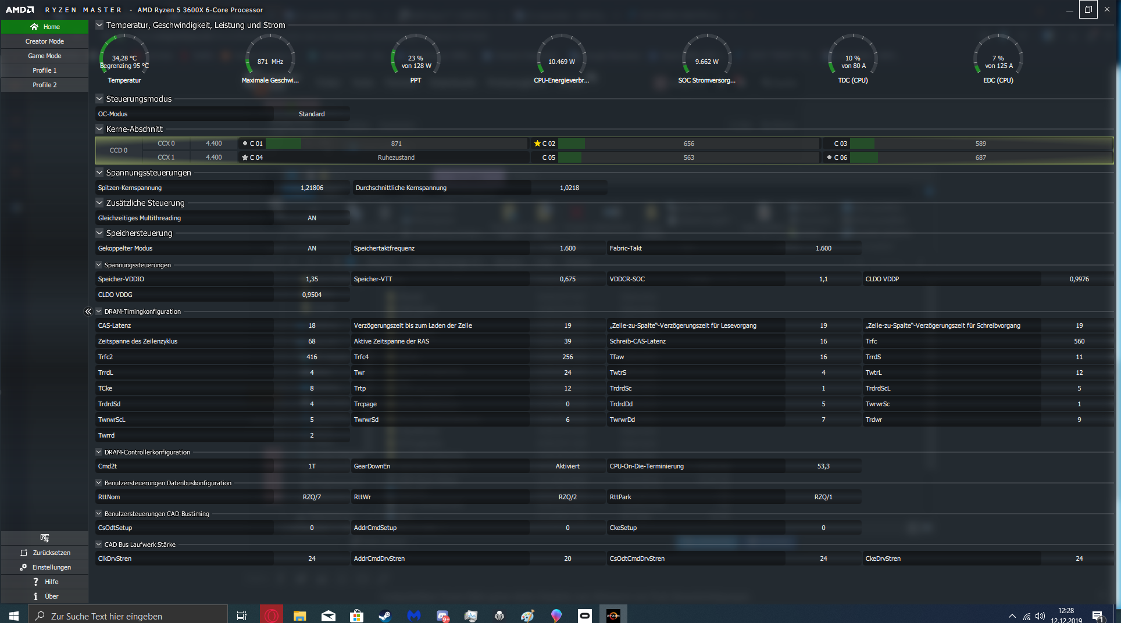Image resolution: width=1121 pixels, height=623 pixels.
Task: Open File Explorer from the taskbar
Action: click(x=300, y=615)
